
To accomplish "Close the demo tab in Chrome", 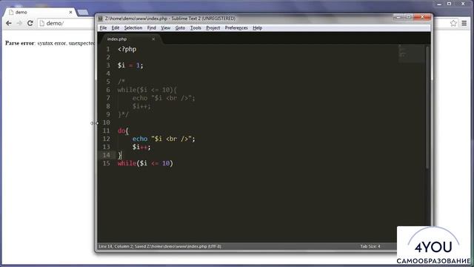I will coord(70,12).
